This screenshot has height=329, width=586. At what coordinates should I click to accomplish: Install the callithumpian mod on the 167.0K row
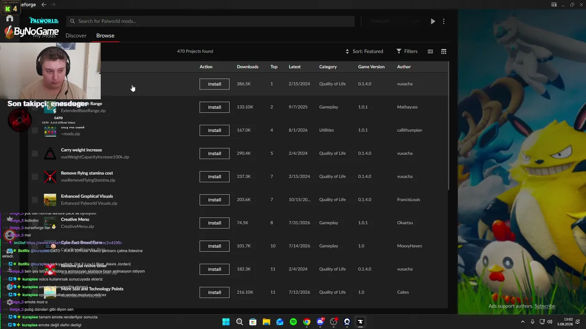coord(214,130)
